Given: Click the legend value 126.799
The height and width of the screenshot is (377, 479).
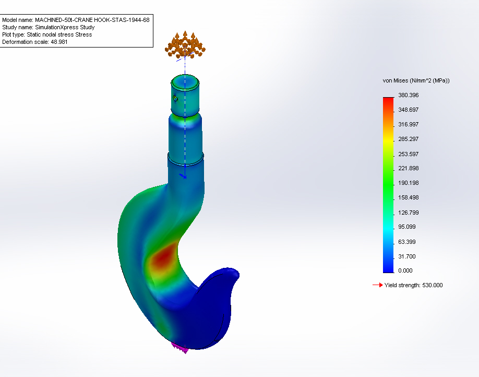Looking at the screenshot, I should (409, 213).
